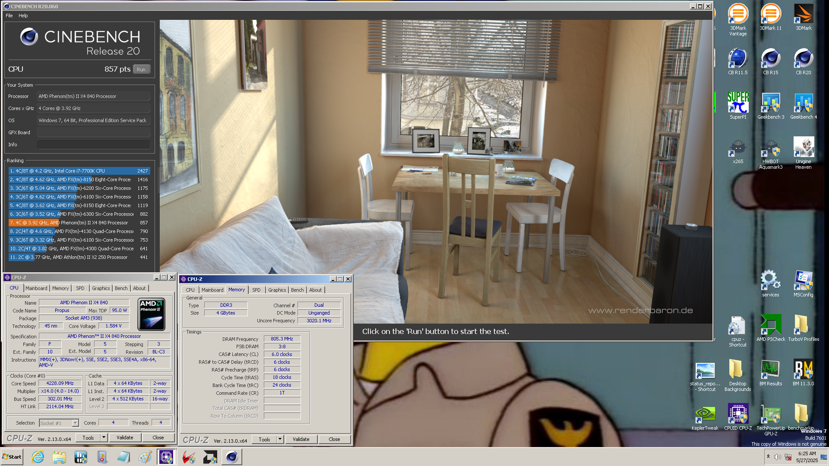Click Close in left CPU-Z window

tap(158, 438)
